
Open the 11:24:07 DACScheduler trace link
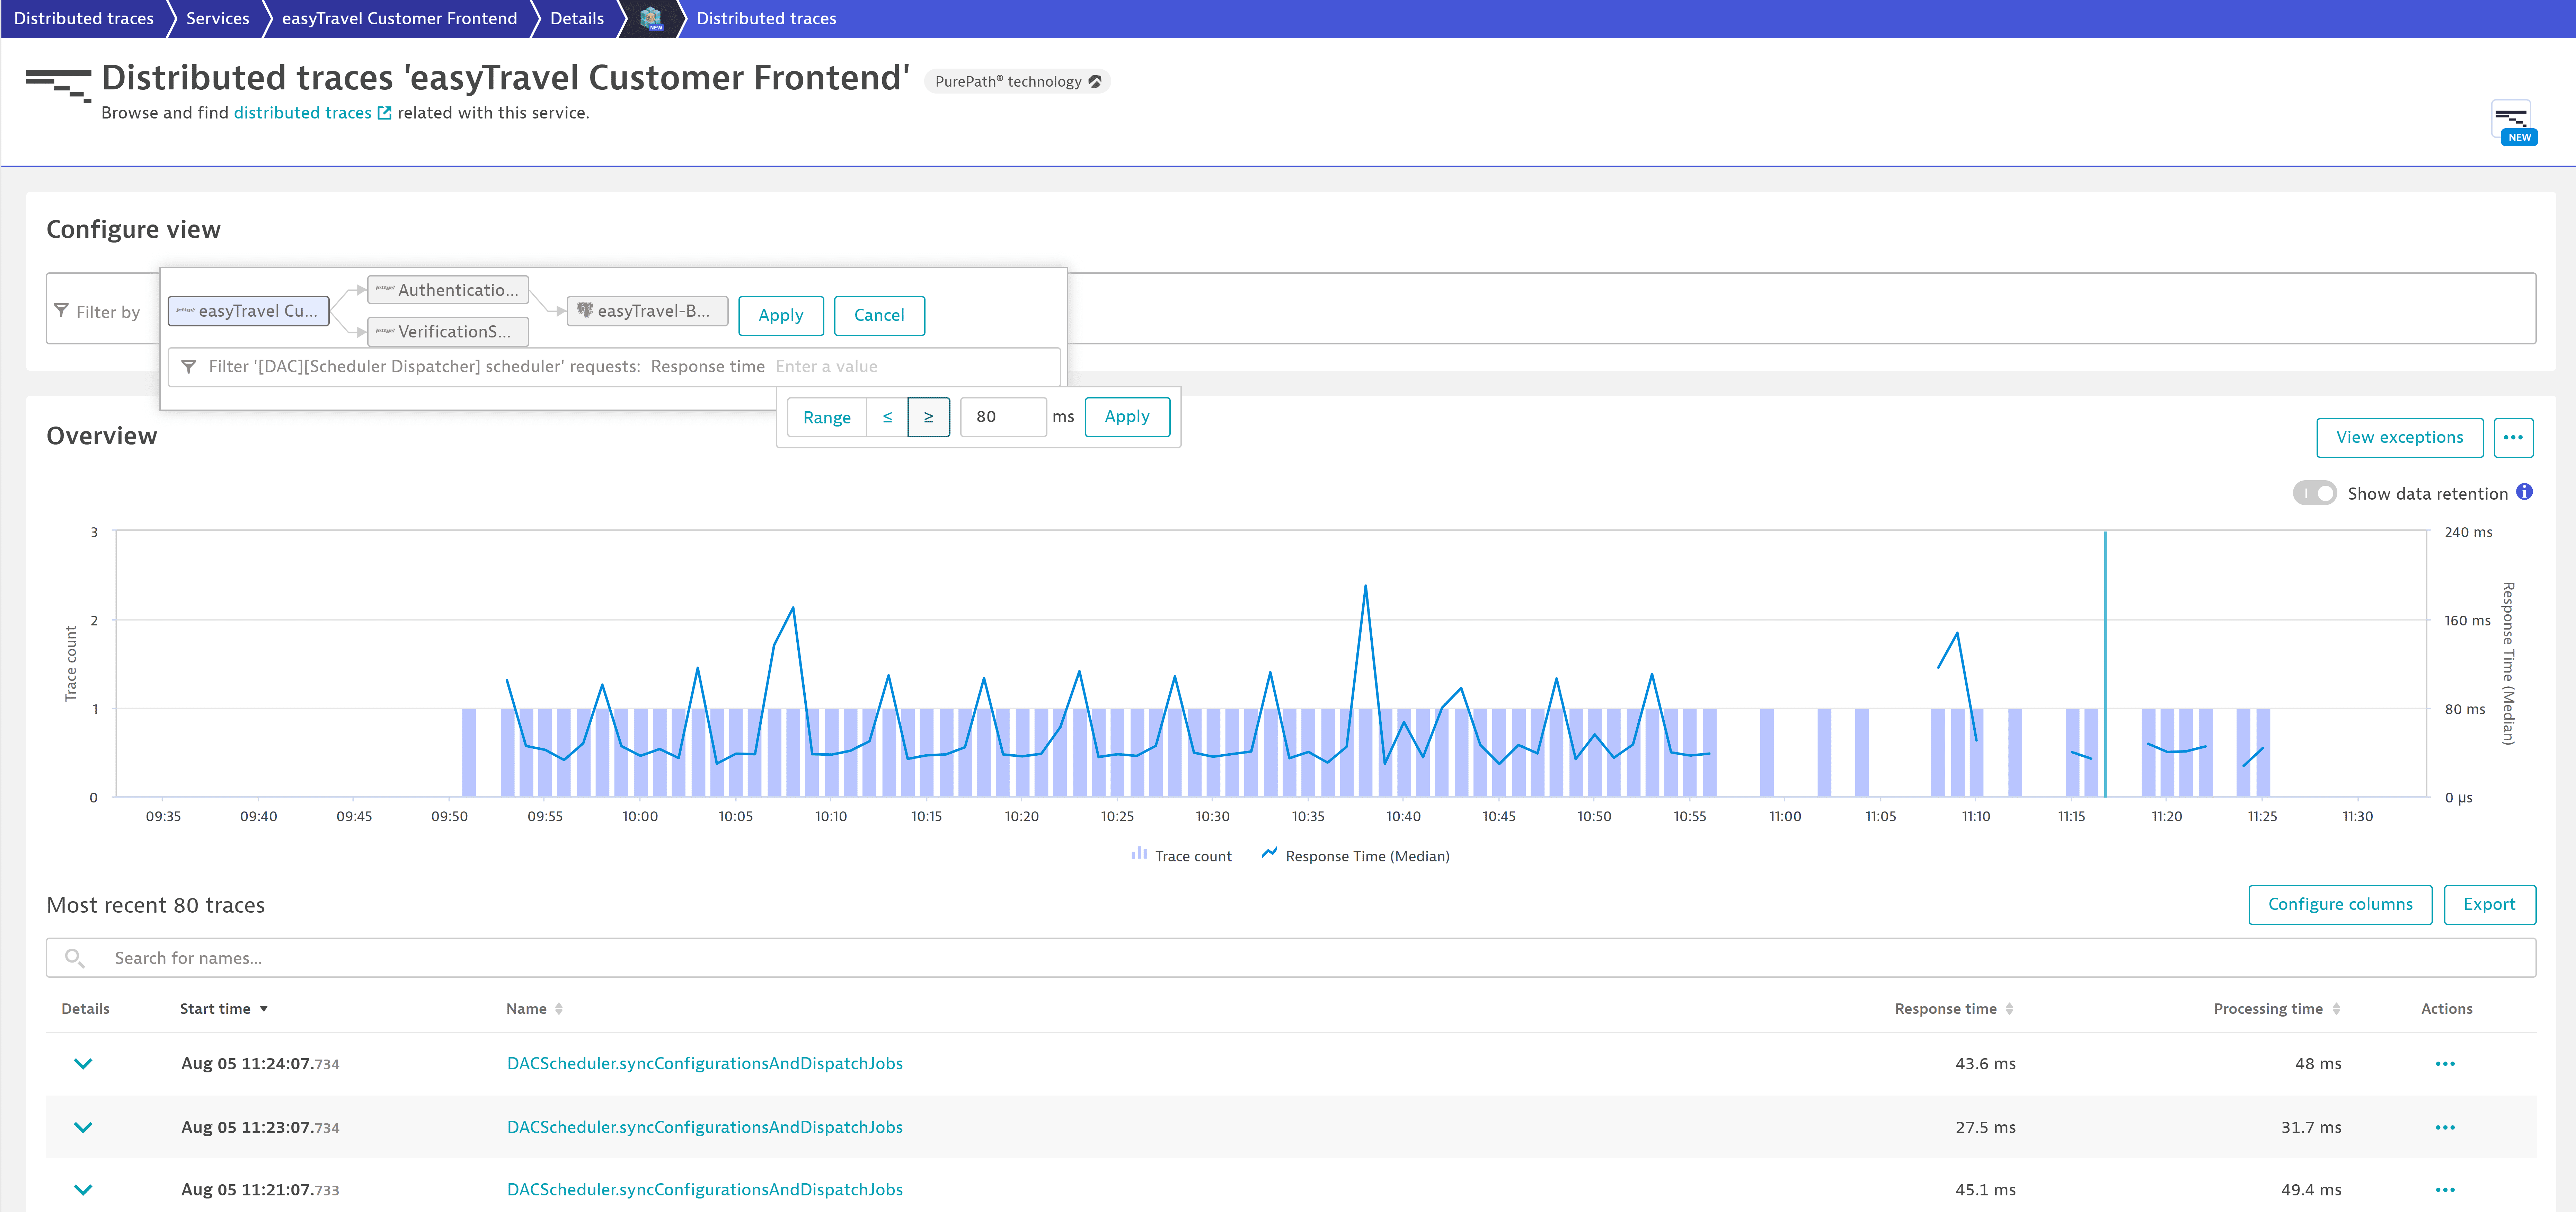click(x=705, y=1064)
